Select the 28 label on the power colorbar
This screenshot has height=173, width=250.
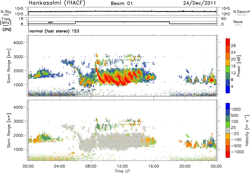coord(233,46)
